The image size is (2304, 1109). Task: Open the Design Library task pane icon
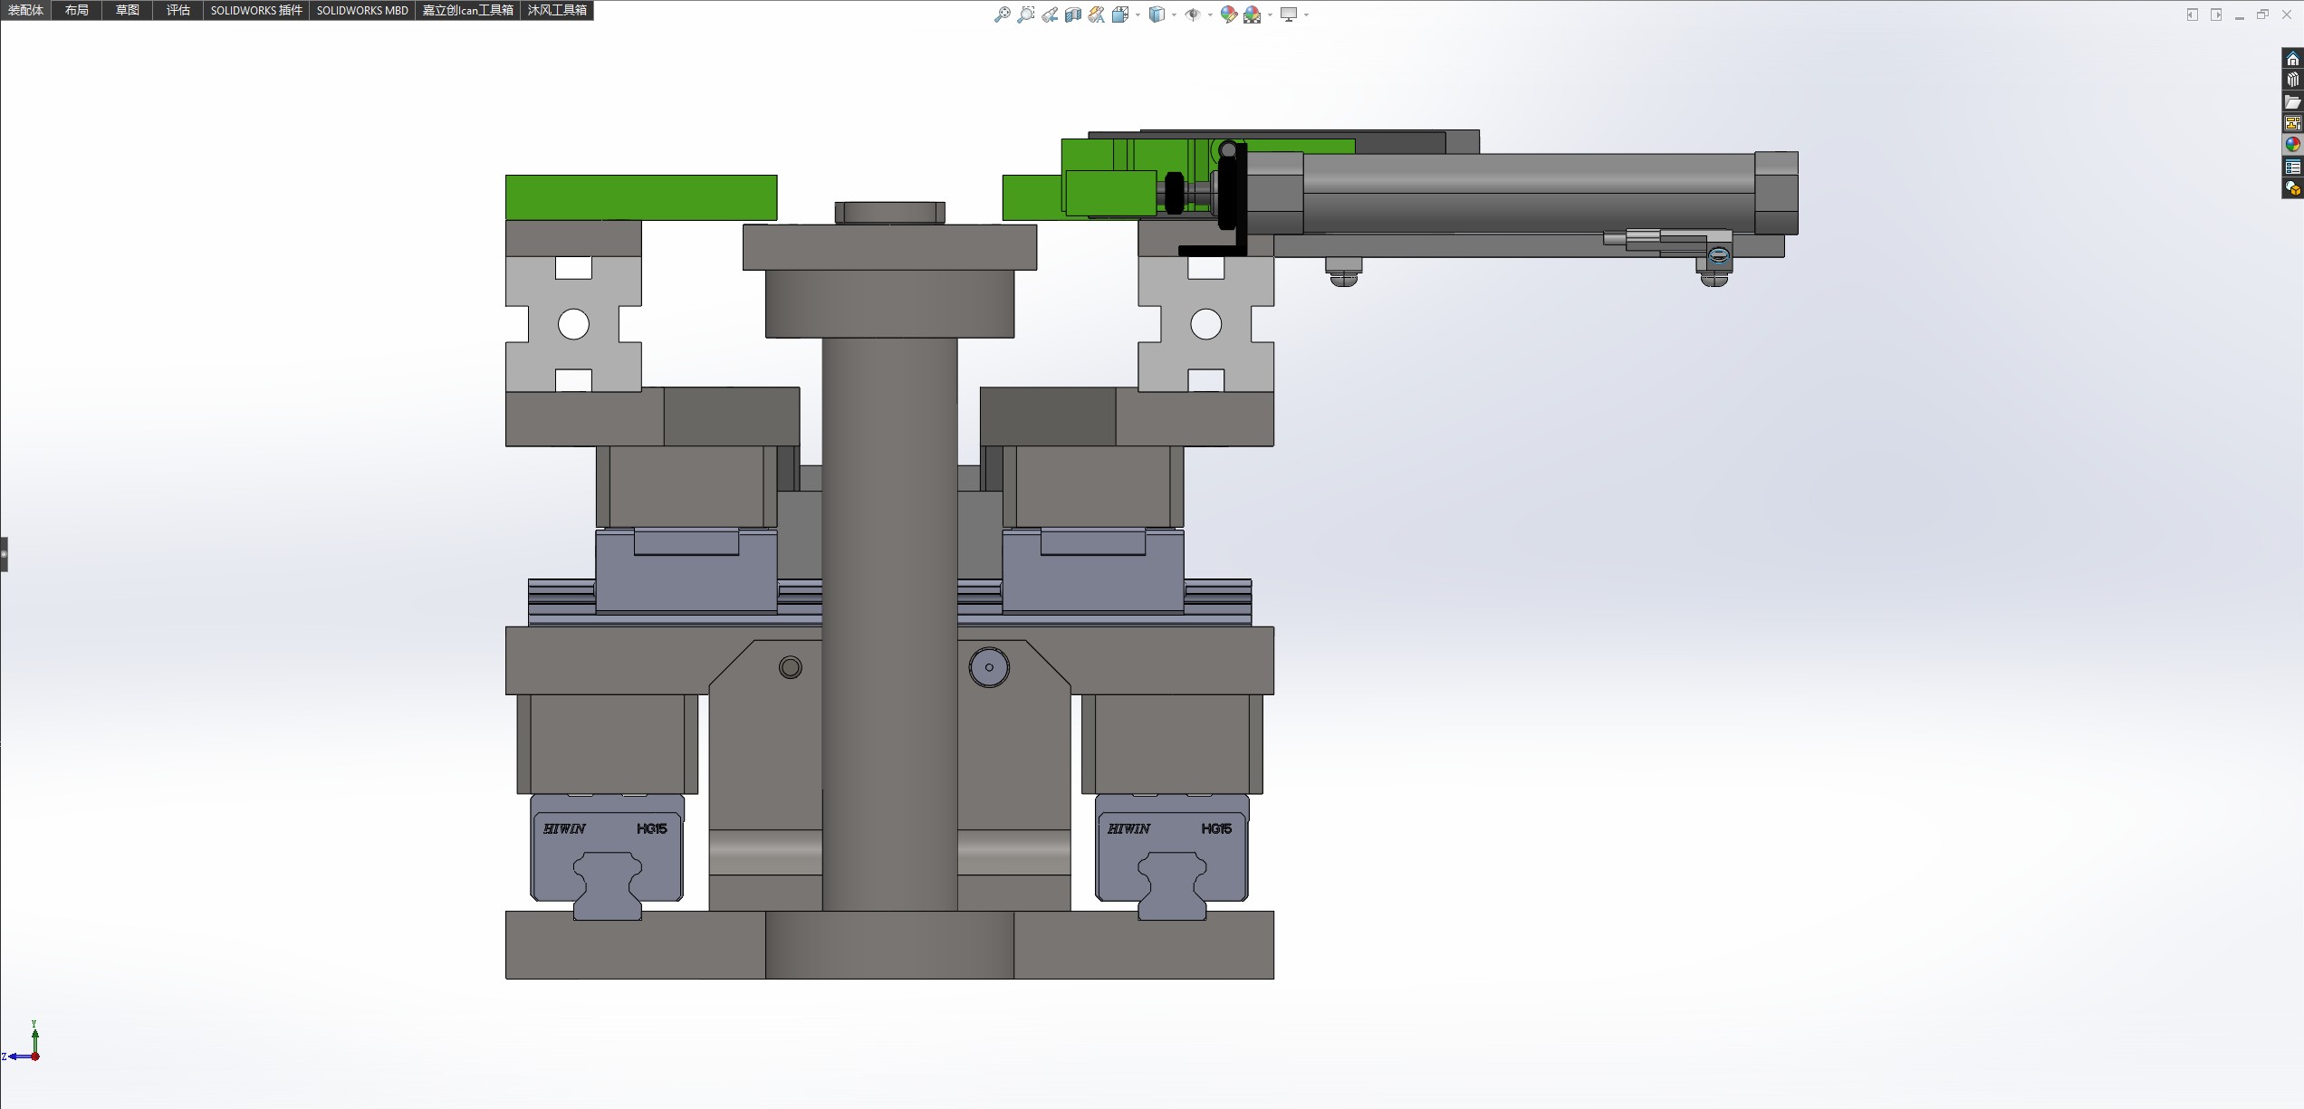(2292, 81)
